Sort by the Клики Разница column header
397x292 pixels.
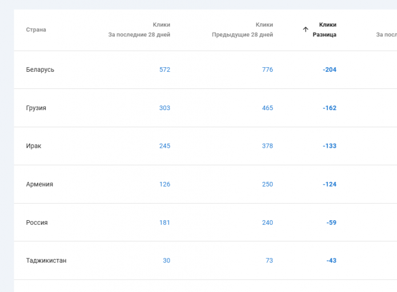tap(324, 30)
